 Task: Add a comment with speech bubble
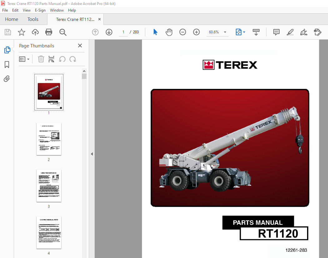pos(276,32)
